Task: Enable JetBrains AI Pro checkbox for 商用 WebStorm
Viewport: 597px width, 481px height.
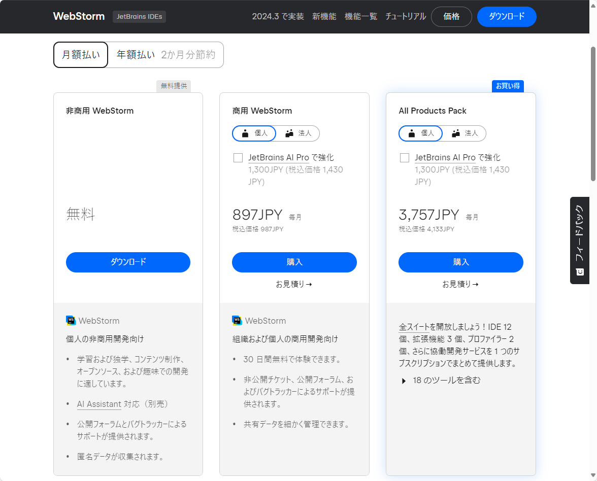Action: pos(238,157)
